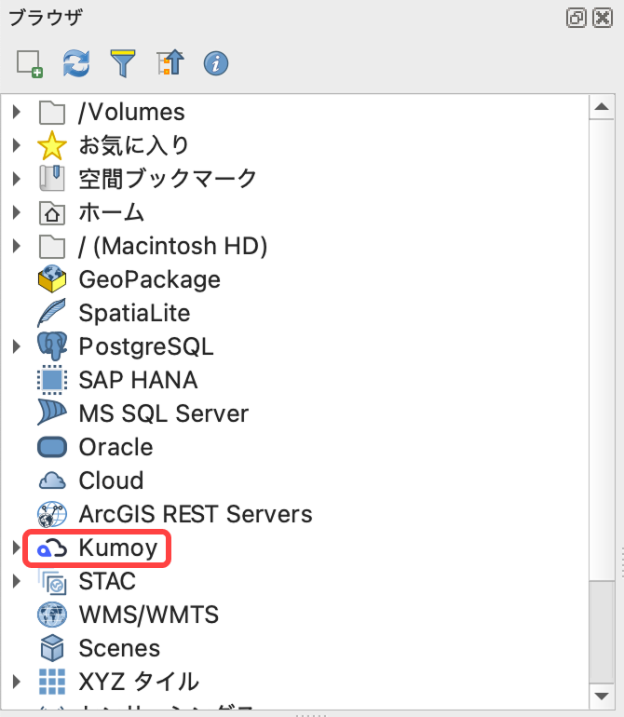Select the WMS/WMTS entry
The height and width of the screenshot is (717, 624).
[149, 615]
